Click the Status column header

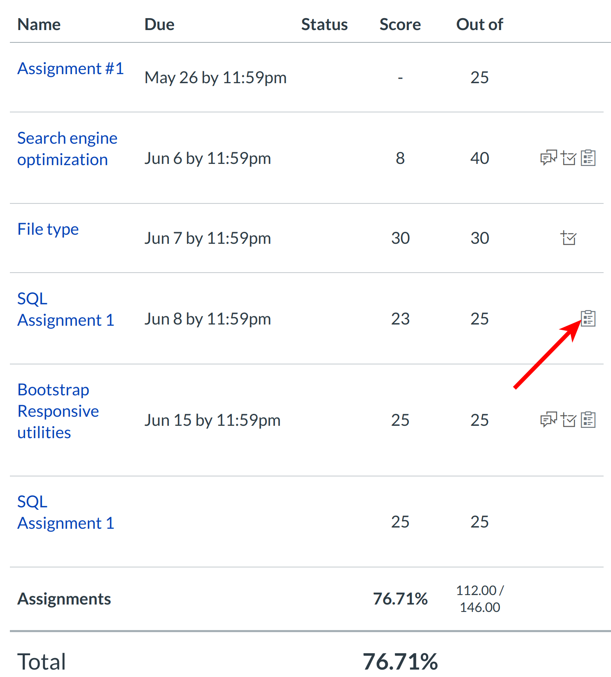[324, 24]
